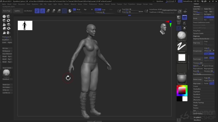Viewport: 218px width, 122px height.
Task: Activate Edit mode button
Action: point(37,11)
